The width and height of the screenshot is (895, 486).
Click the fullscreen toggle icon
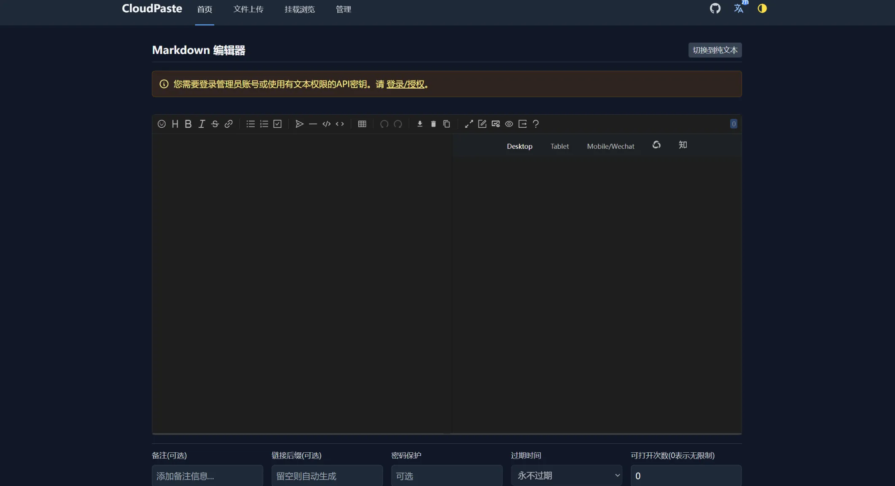click(x=469, y=124)
